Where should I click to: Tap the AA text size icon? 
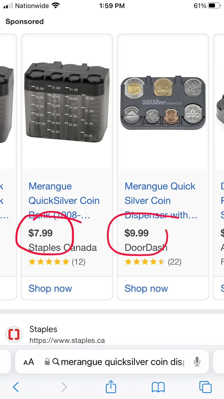click(x=28, y=362)
